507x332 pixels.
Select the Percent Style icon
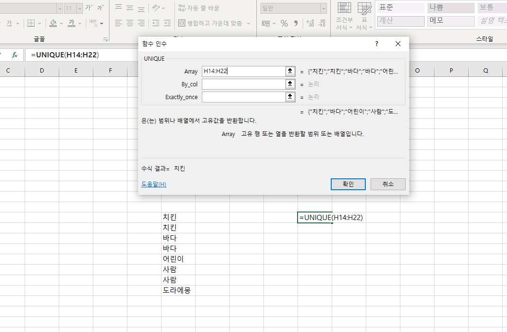click(x=284, y=22)
